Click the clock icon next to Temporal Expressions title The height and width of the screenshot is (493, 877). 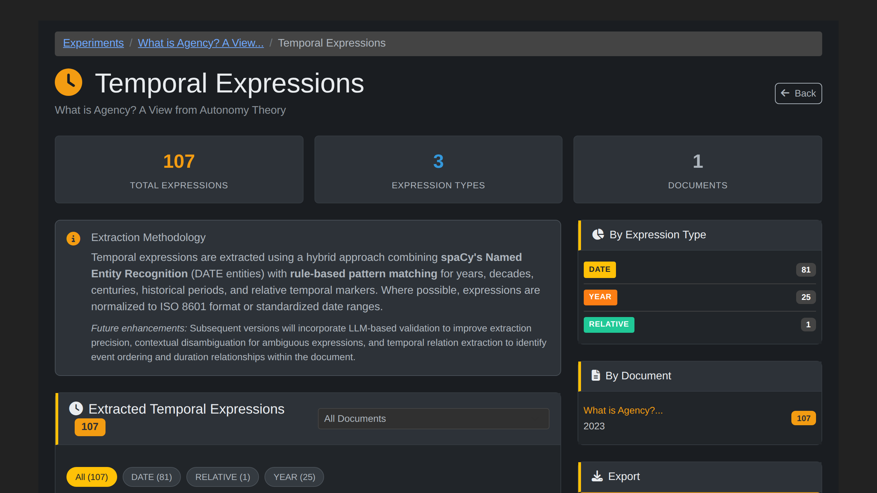pyautogui.click(x=69, y=82)
